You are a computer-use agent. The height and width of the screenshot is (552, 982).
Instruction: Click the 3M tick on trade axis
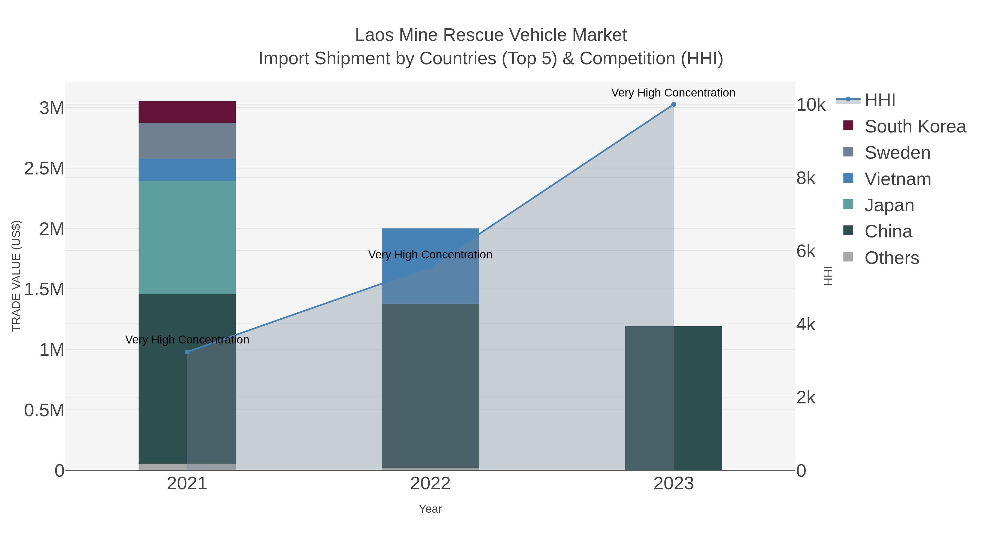click(52, 108)
